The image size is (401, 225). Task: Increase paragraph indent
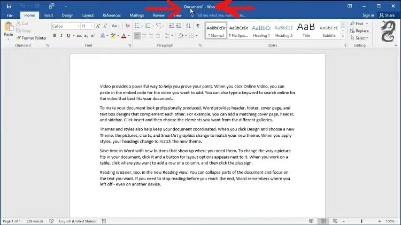179,26
